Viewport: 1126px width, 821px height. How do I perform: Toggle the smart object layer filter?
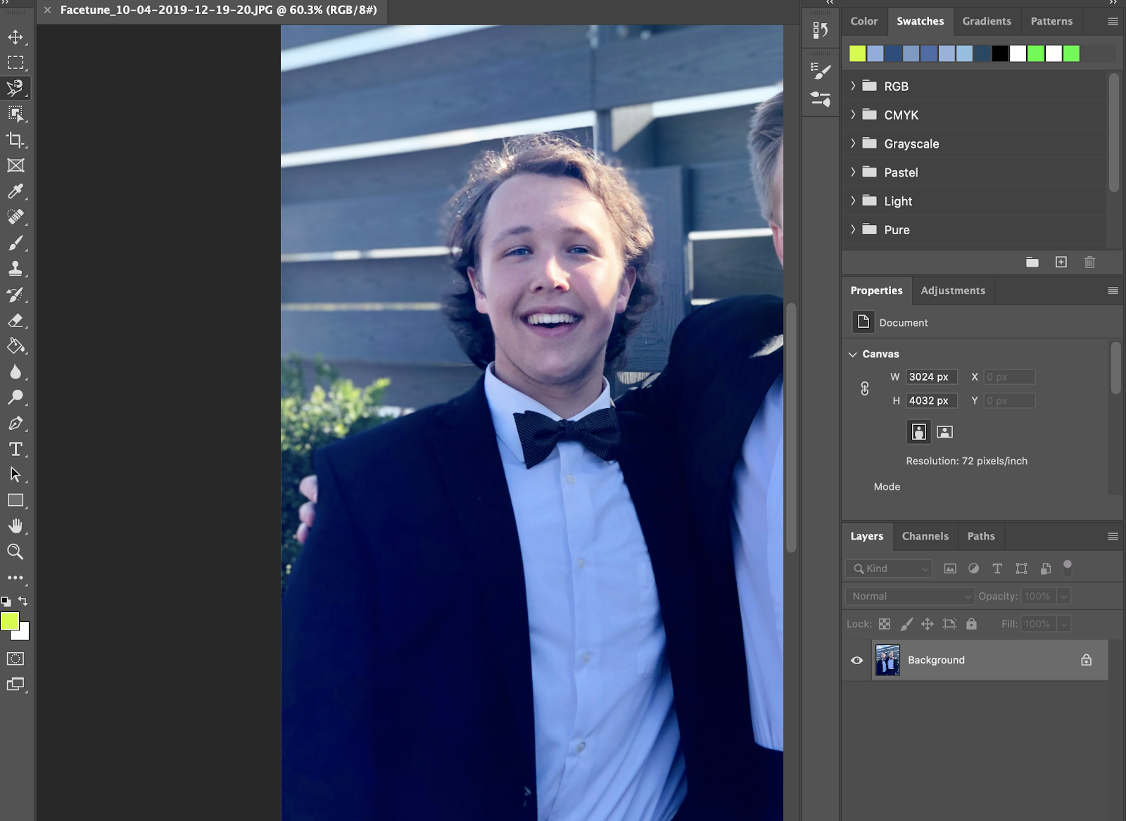[1046, 568]
